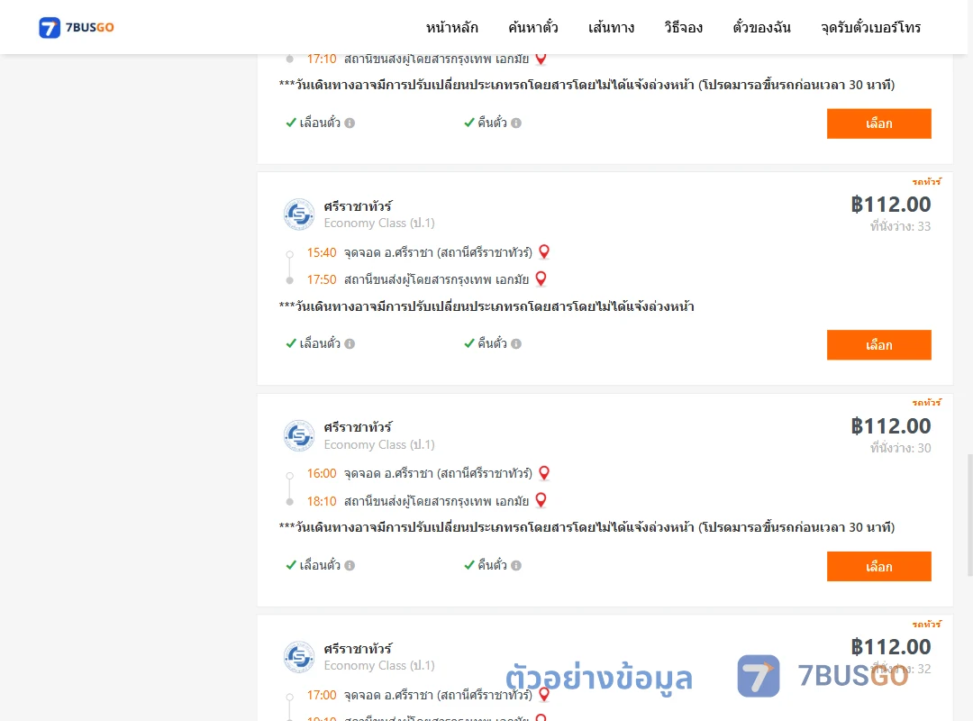Click ฿112.00 price on the 16:00 trip
973x721 pixels.
(890, 426)
